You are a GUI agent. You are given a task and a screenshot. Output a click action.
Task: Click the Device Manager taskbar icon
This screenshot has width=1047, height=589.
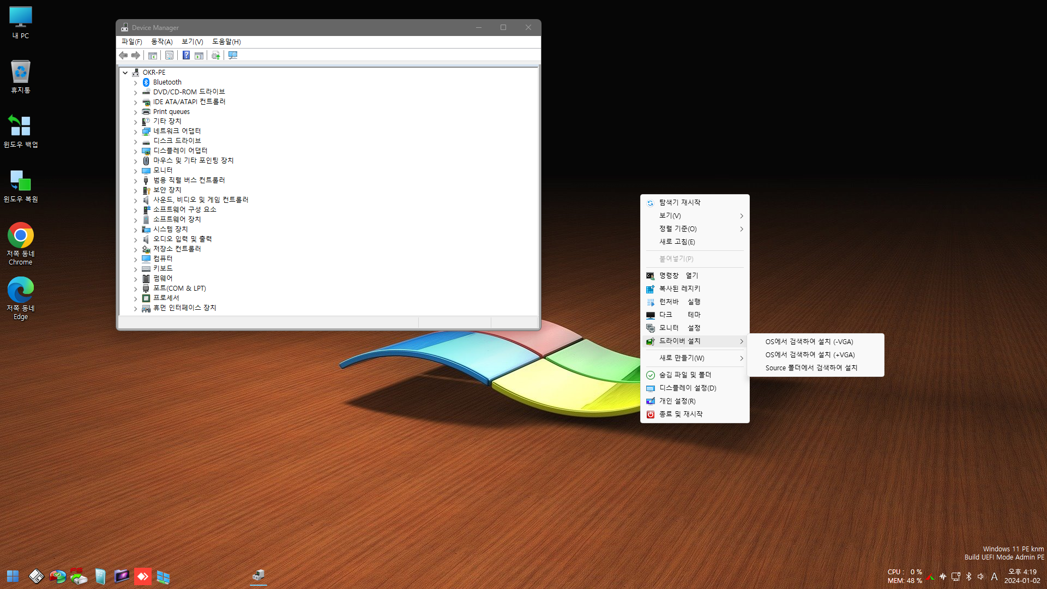point(258,576)
